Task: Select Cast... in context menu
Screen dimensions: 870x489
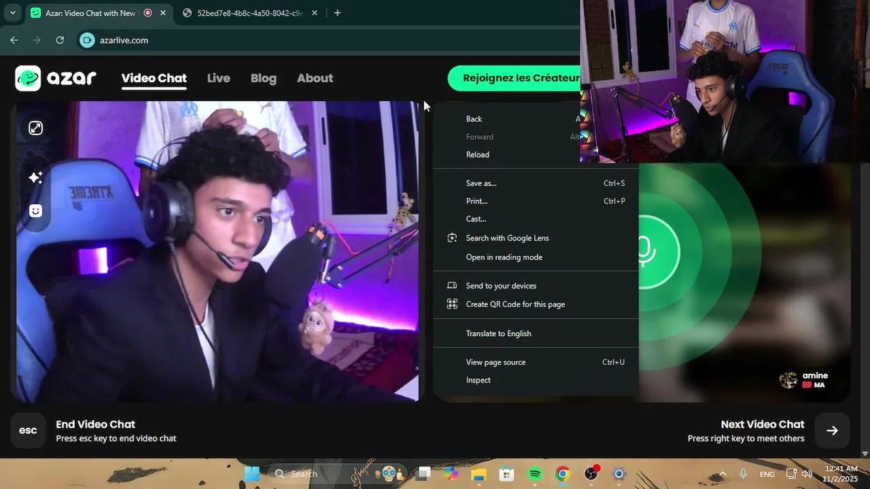Action: pyautogui.click(x=536, y=219)
